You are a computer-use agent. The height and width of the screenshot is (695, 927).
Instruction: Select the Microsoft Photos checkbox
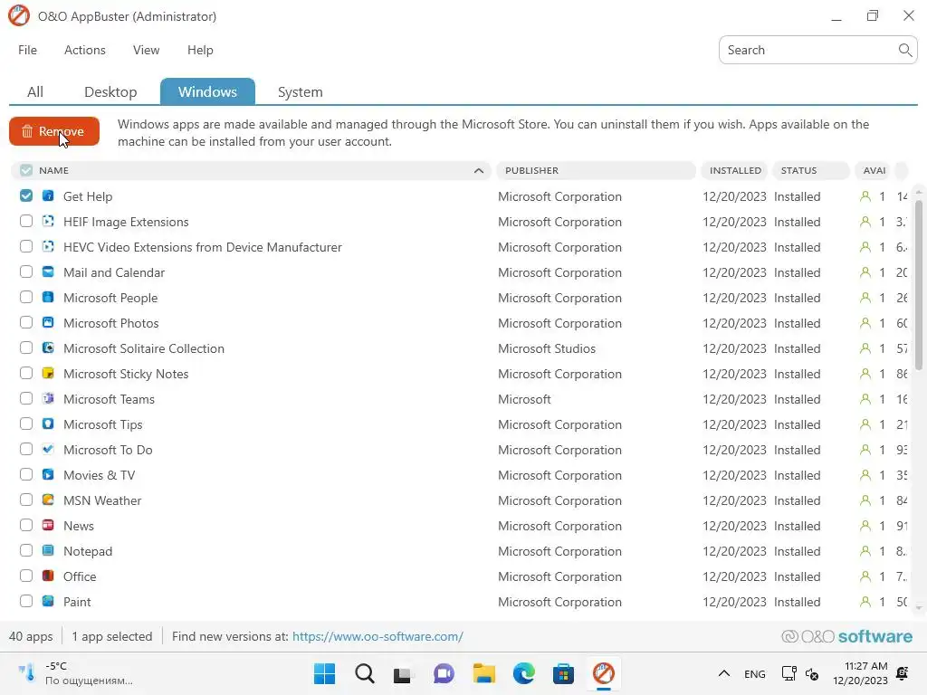tap(26, 323)
